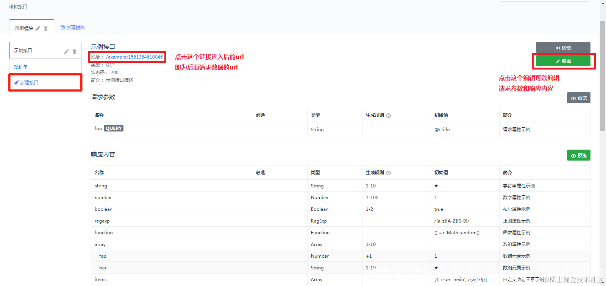Click the 请求参数 section heading

103,97
